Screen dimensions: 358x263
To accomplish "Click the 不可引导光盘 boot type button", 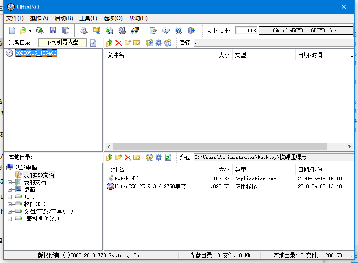I will [62, 42].
